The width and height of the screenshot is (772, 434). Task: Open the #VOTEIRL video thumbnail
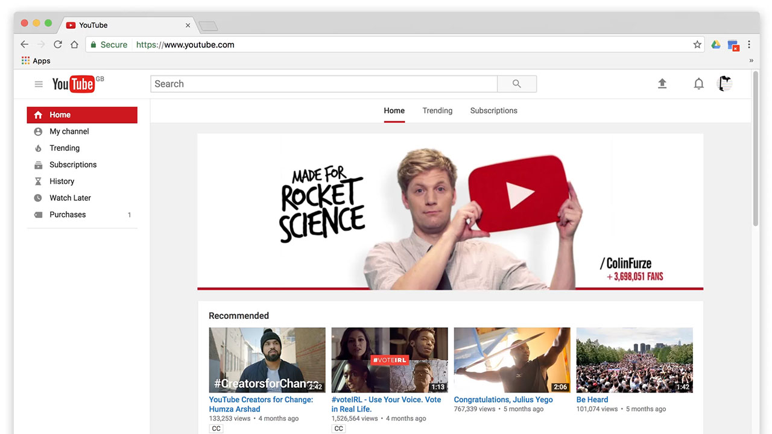coord(390,360)
